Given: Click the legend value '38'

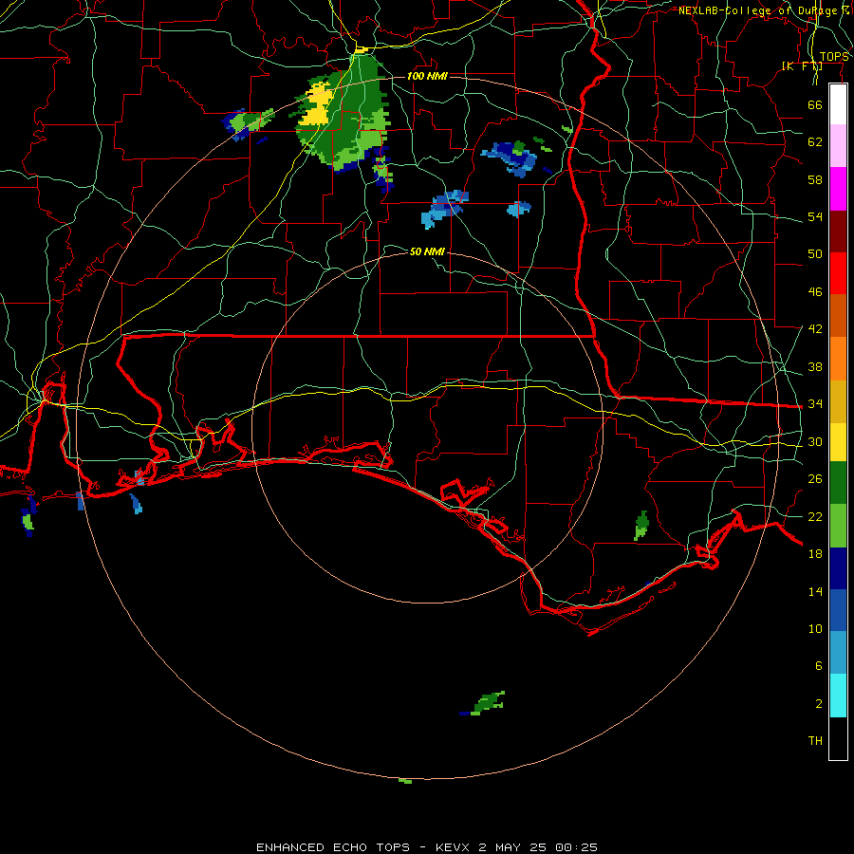Looking at the screenshot, I should pyautogui.click(x=815, y=366).
